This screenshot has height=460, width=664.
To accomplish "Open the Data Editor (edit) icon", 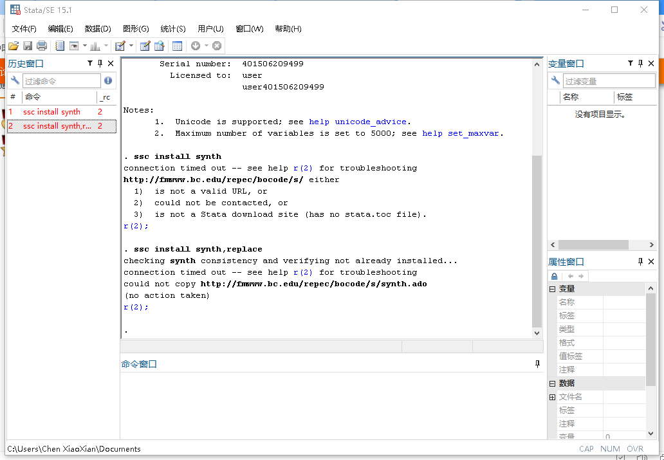I will click(145, 46).
